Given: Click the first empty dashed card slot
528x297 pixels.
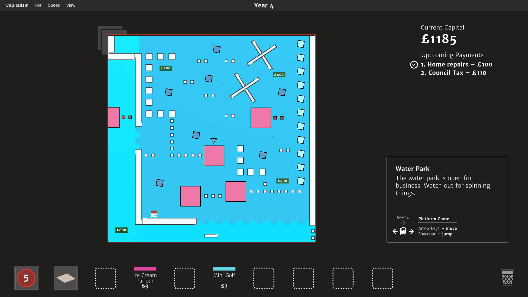Looking at the screenshot, I should [105, 278].
